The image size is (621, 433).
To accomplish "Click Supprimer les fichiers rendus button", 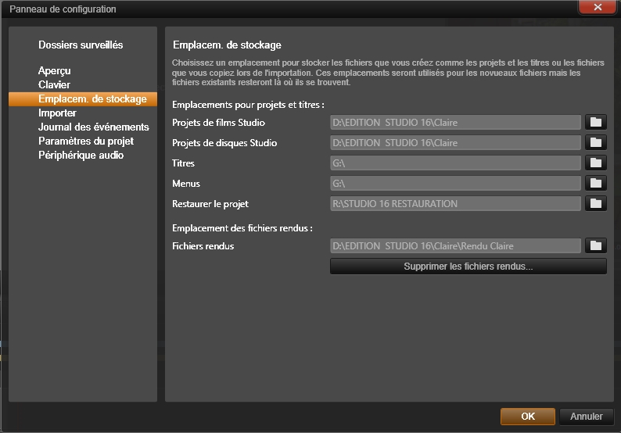I will pos(468,267).
